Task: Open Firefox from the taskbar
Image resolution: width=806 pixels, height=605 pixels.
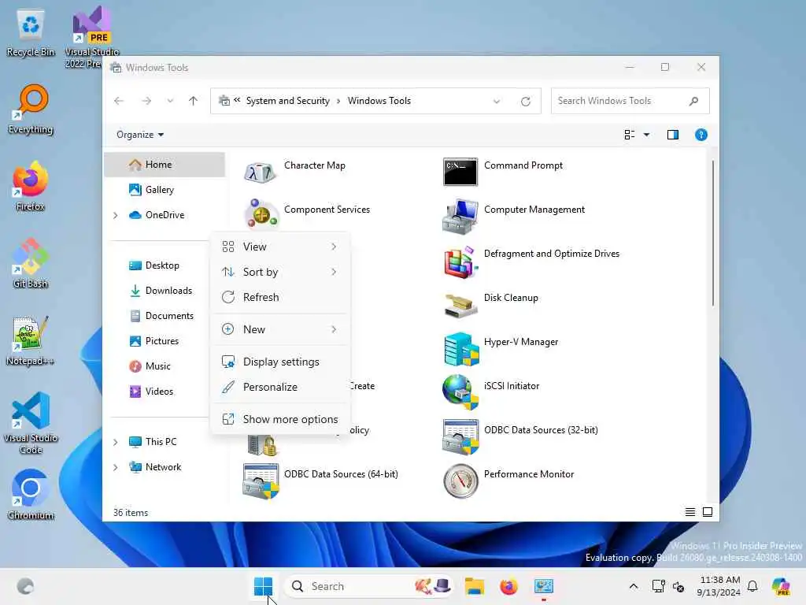Action: click(x=509, y=586)
